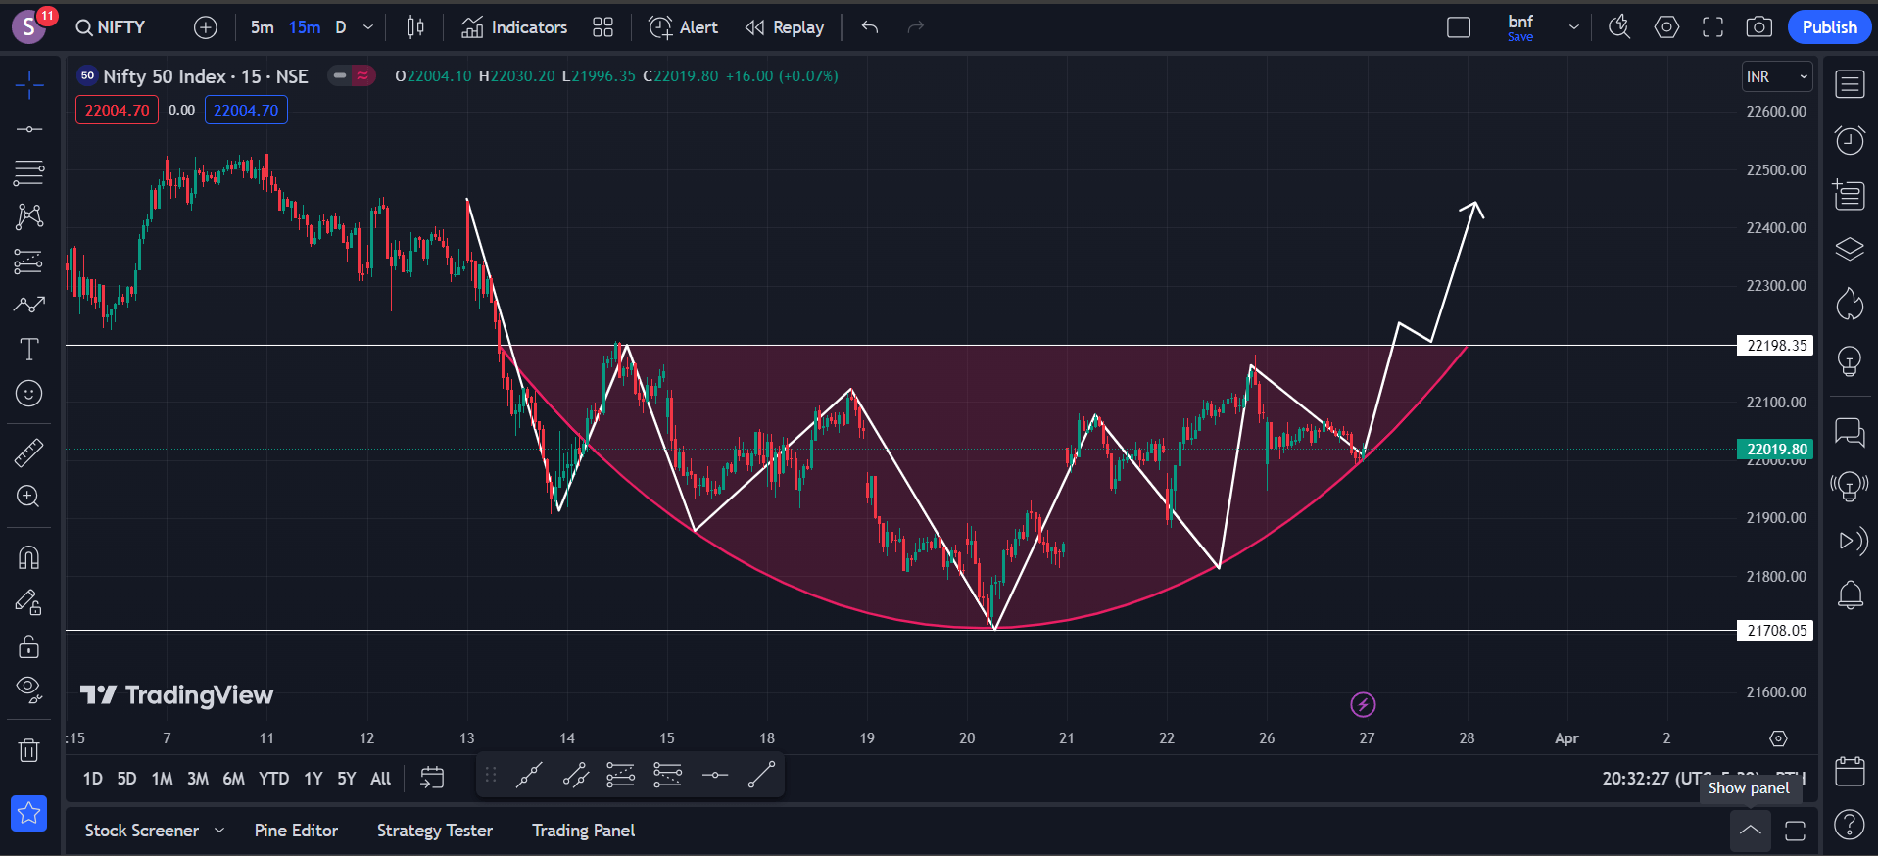1878x856 pixels.
Task: Choose the brush drawing tool
Action: point(29,305)
